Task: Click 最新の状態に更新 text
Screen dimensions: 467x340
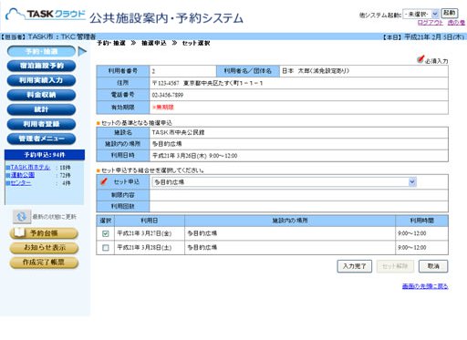Action: (x=55, y=217)
